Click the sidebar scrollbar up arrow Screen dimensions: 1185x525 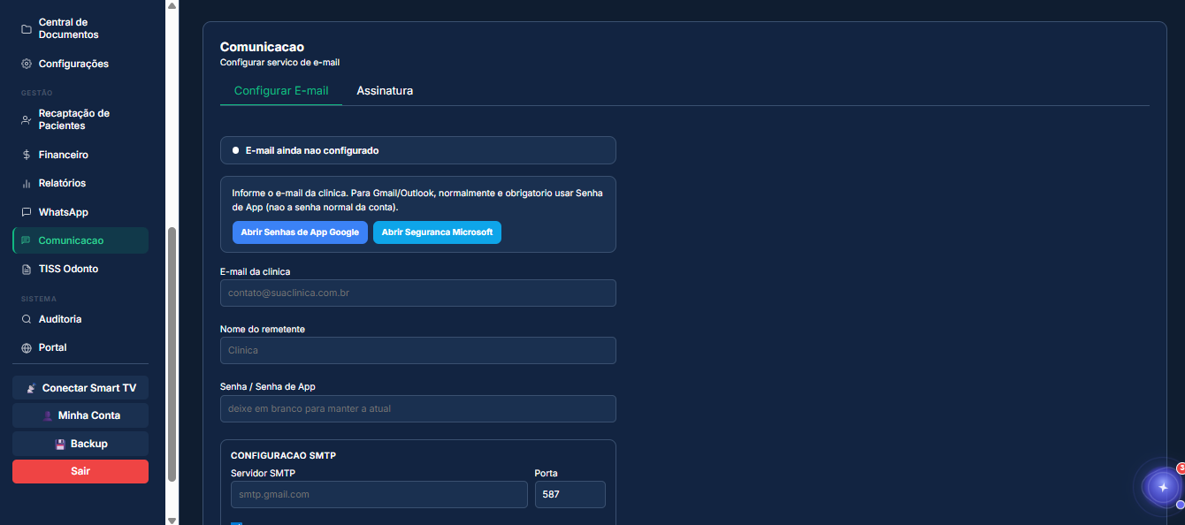point(172,5)
